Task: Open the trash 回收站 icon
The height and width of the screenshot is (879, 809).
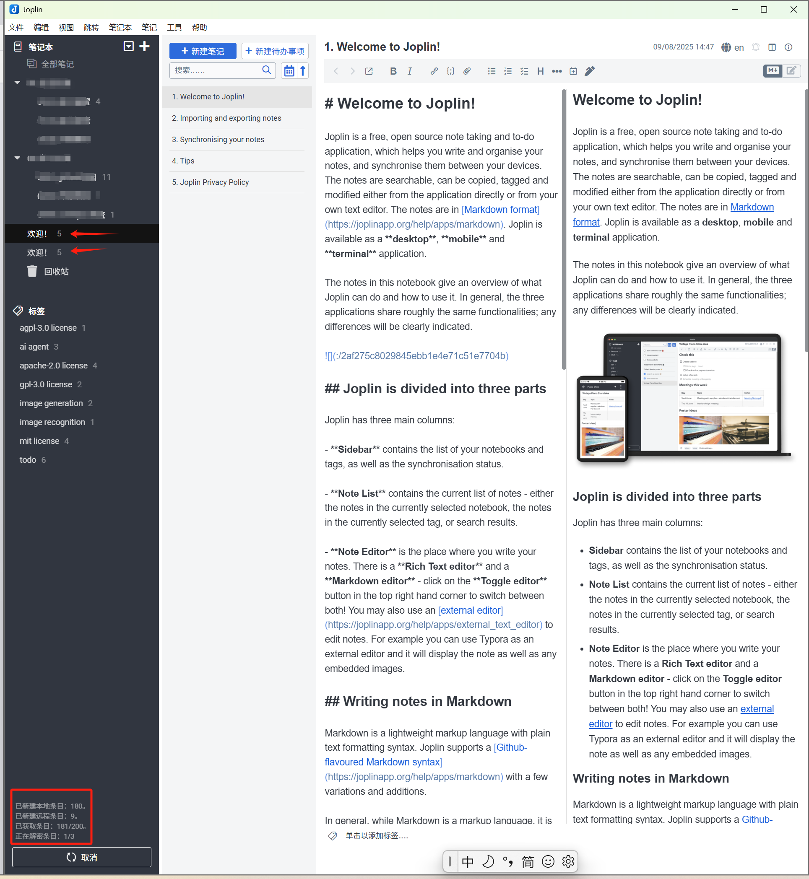Action: click(x=32, y=271)
